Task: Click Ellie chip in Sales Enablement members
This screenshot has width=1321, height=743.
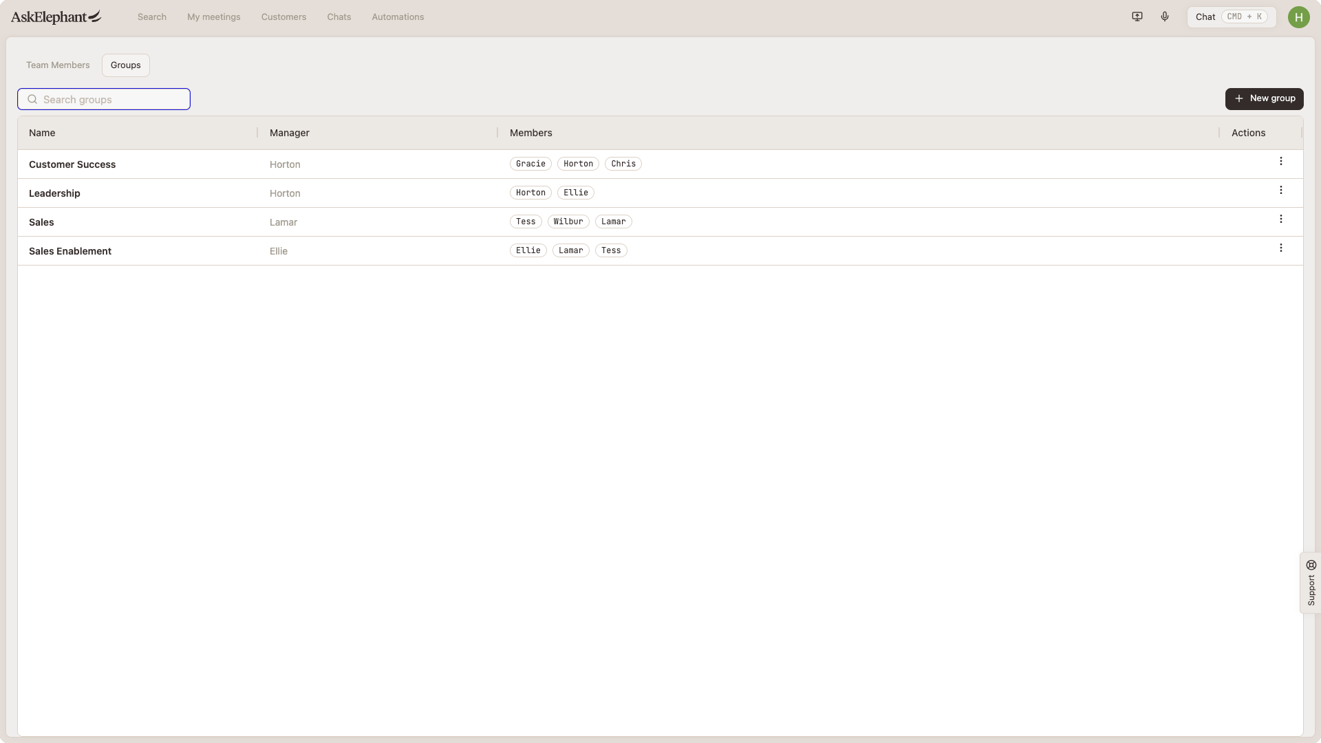Action: point(528,250)
